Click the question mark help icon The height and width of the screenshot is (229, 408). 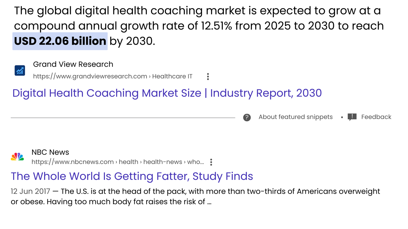(x=247, y=117)
